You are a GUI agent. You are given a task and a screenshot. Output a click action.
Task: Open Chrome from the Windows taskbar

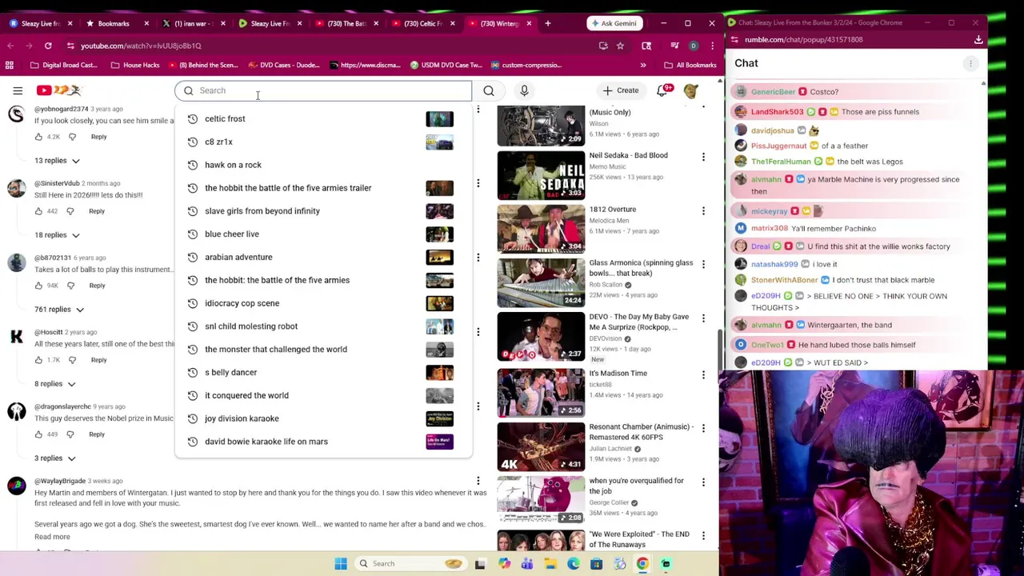coord(642,564)
